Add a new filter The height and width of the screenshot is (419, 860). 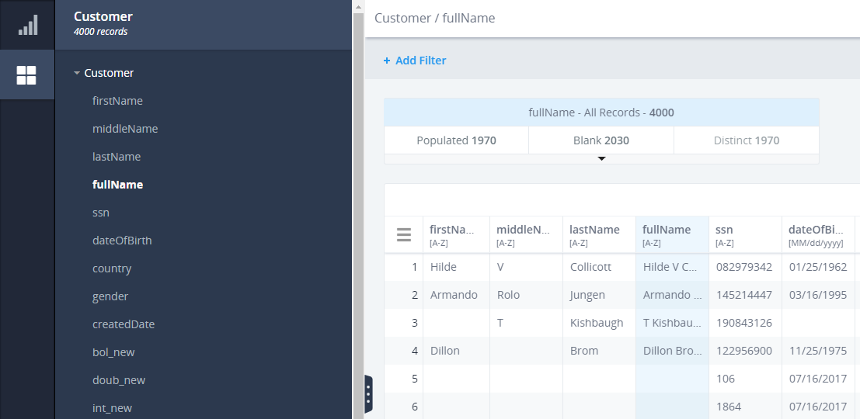pyautogui.click(x=415, y=61)
